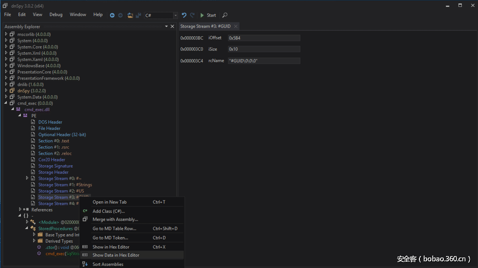Click the Search magnifier icon
Viewport: 478px width, 268px height.
(x=225, y=15)
